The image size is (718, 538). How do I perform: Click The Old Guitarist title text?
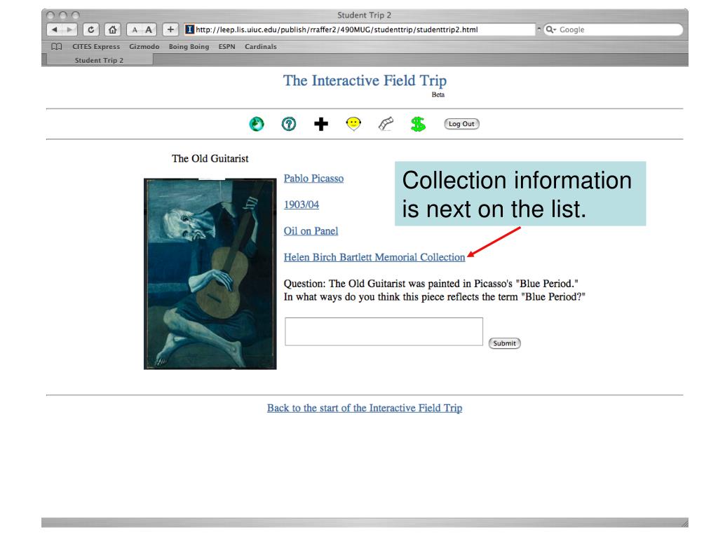coord(210,159)
